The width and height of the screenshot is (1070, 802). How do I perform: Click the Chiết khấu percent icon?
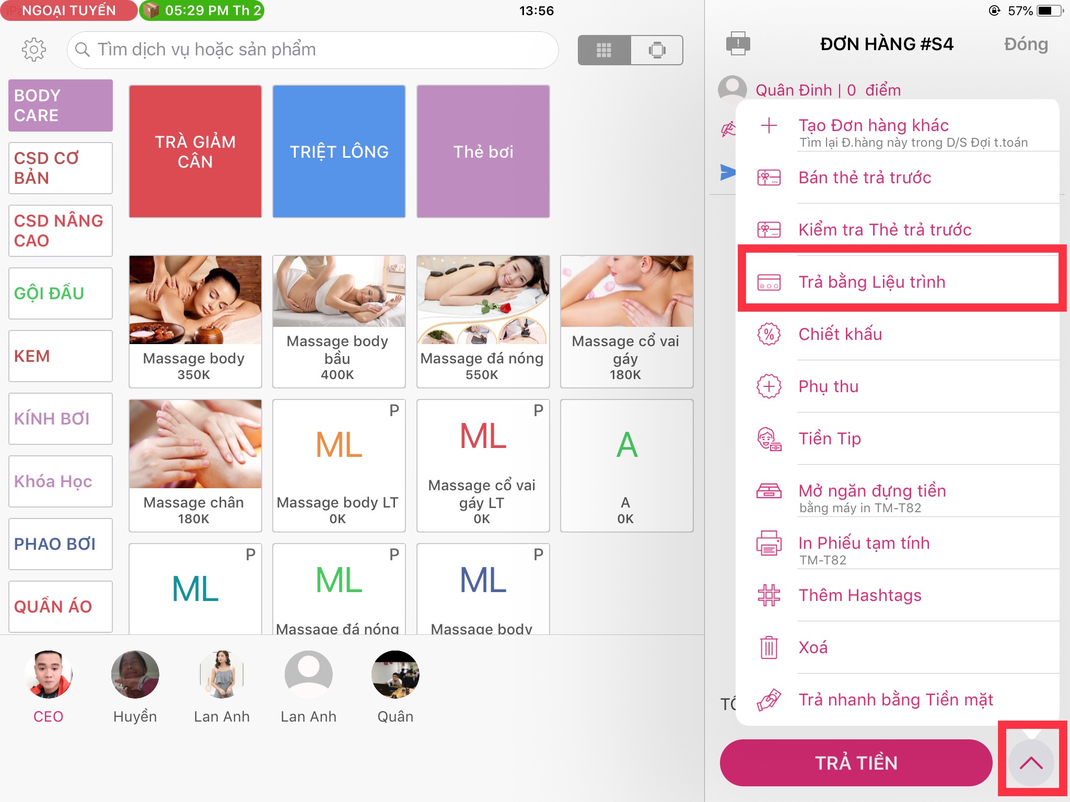[769, 334]
